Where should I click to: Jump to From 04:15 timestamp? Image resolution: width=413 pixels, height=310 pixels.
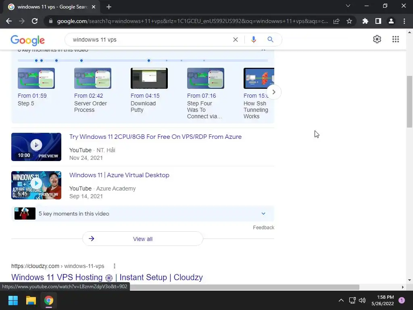[145, 96]
